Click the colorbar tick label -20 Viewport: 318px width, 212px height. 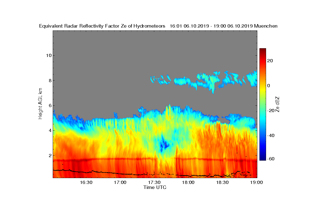pyautogui.click(x=271, y=111)
